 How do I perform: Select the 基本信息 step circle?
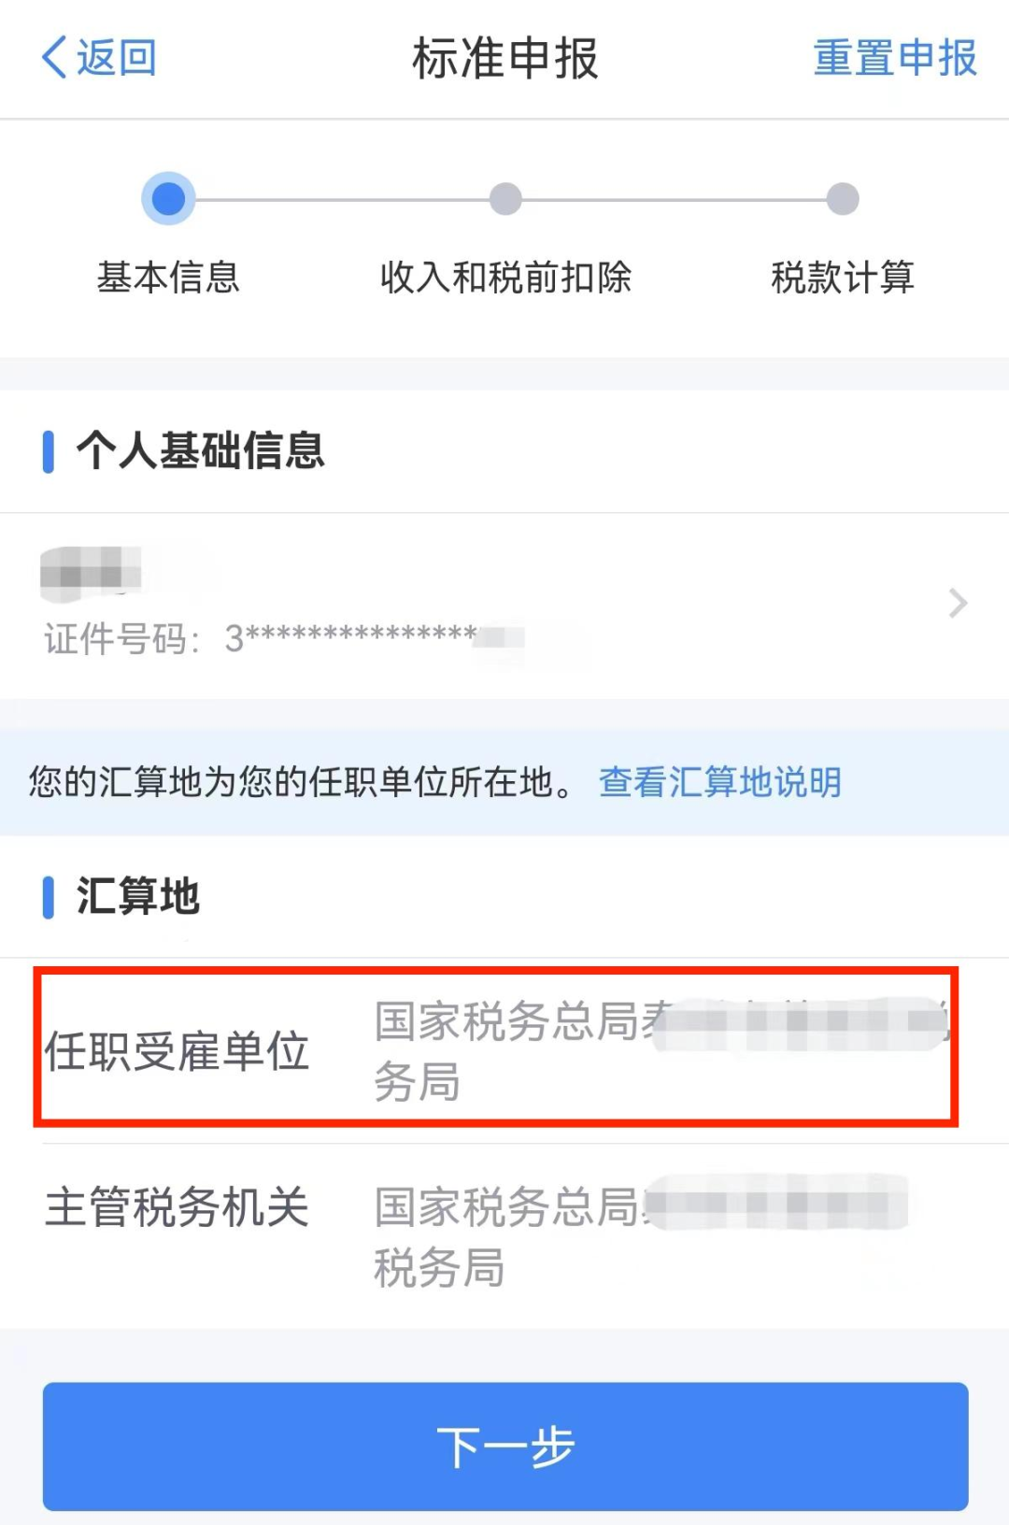[x=168, y=199]
